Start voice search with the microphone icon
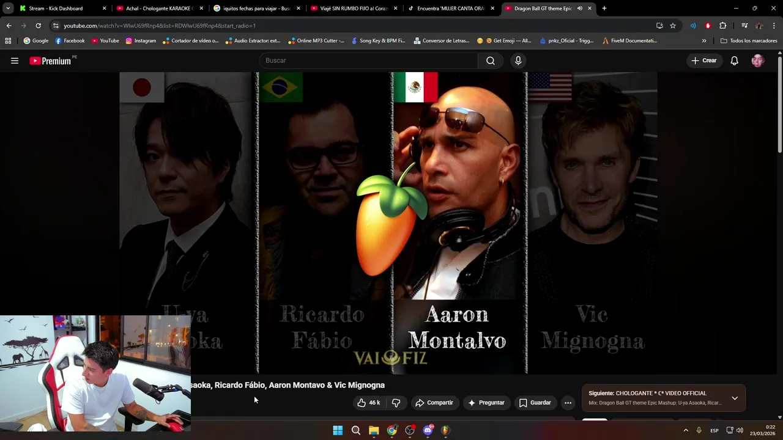The image size is (783, 440). 518,61
